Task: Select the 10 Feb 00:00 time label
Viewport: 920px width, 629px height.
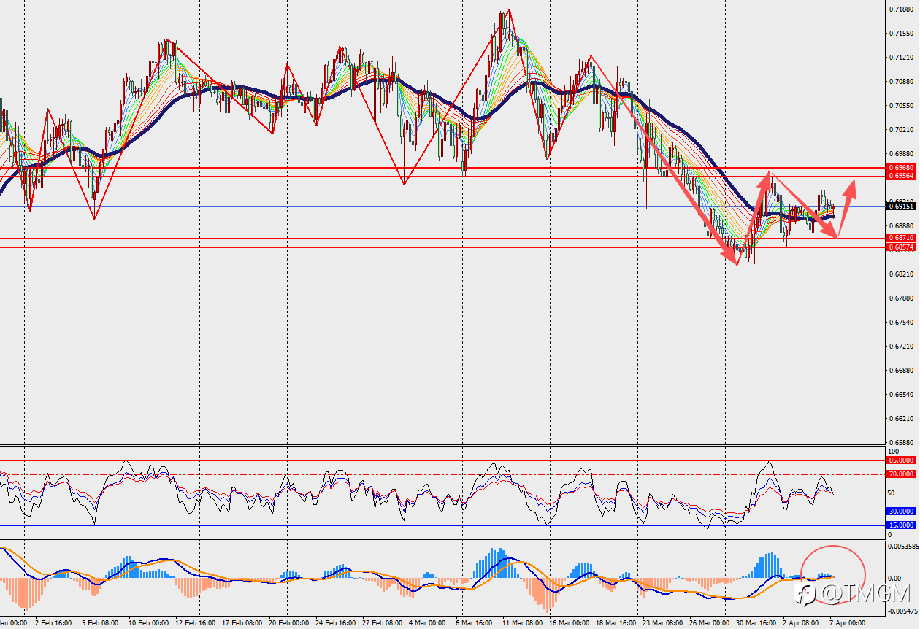Action: click(149, 624)
